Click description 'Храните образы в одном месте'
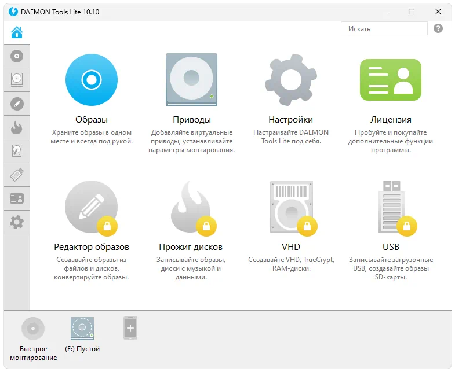The width and height of the screenshot is (455, 372). [x=92, y=137]
